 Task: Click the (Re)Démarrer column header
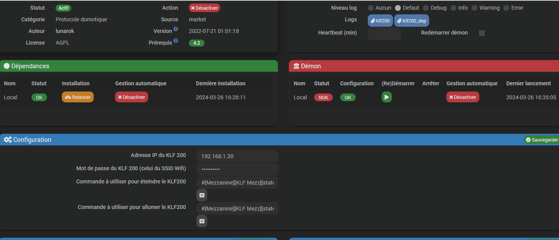click(x=398, y=83)
